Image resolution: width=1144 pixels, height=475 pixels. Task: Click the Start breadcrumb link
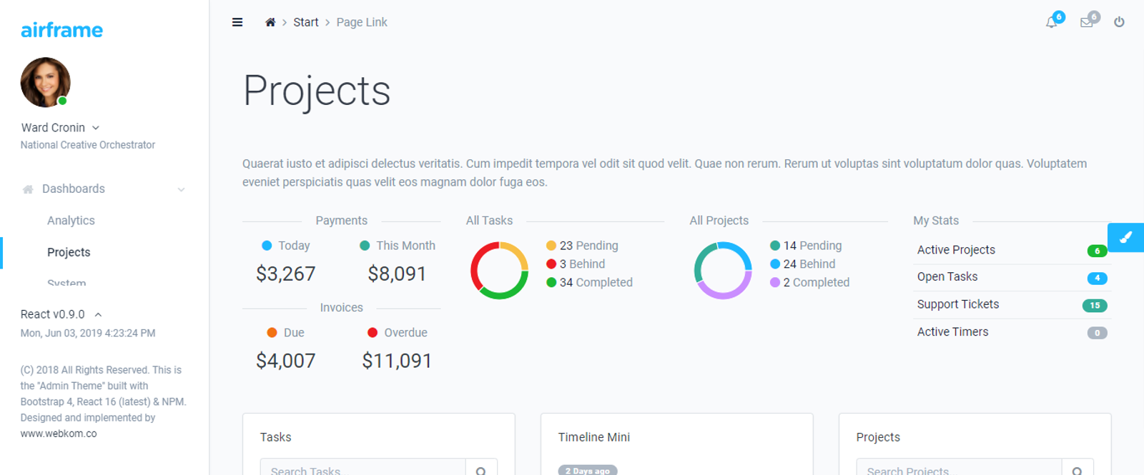coord(305,22)
